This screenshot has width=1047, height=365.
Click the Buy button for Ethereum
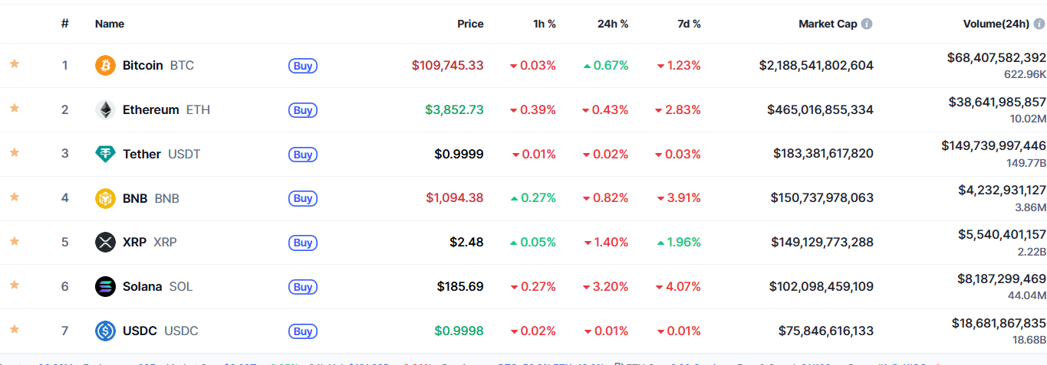[303, 110]
